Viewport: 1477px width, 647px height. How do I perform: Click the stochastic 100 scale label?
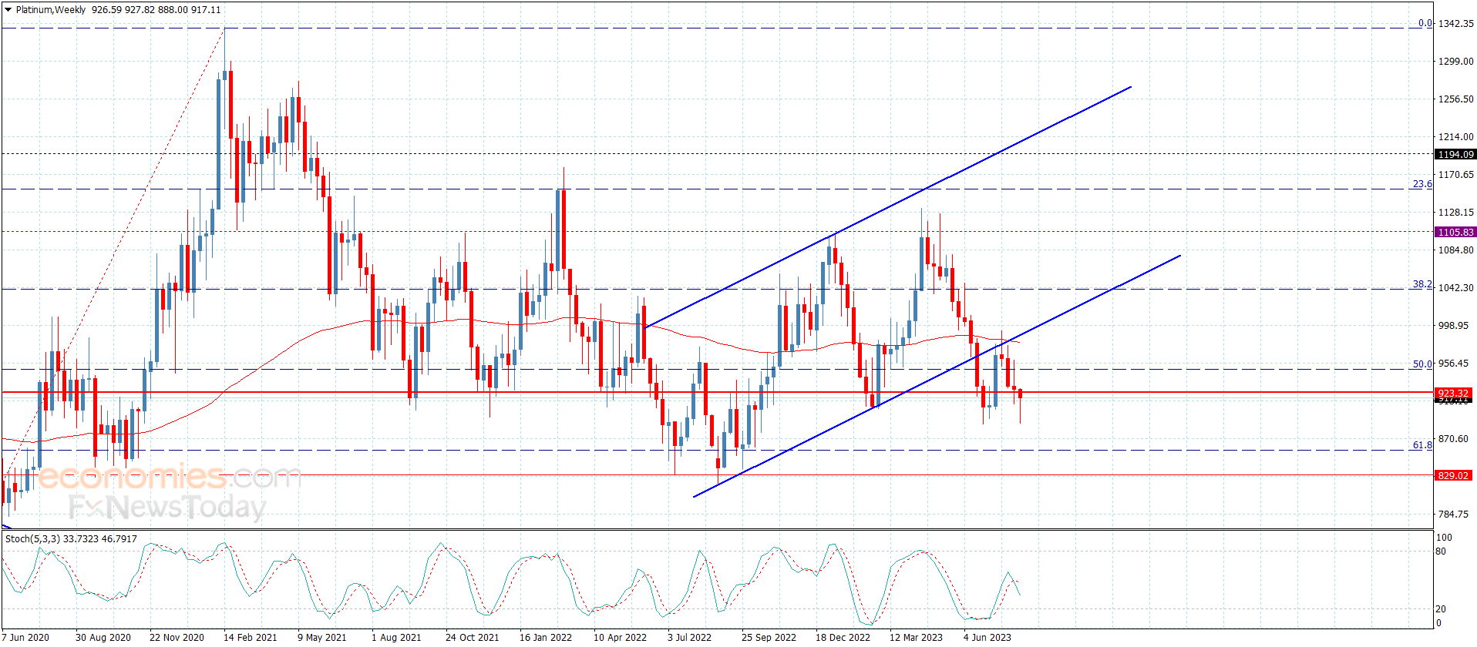[x=1444, y=538]
